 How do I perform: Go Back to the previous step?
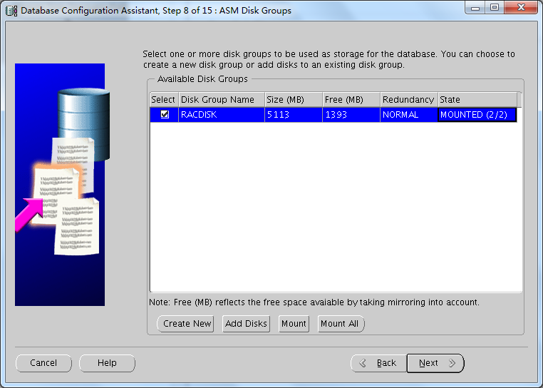click(379, 363)
